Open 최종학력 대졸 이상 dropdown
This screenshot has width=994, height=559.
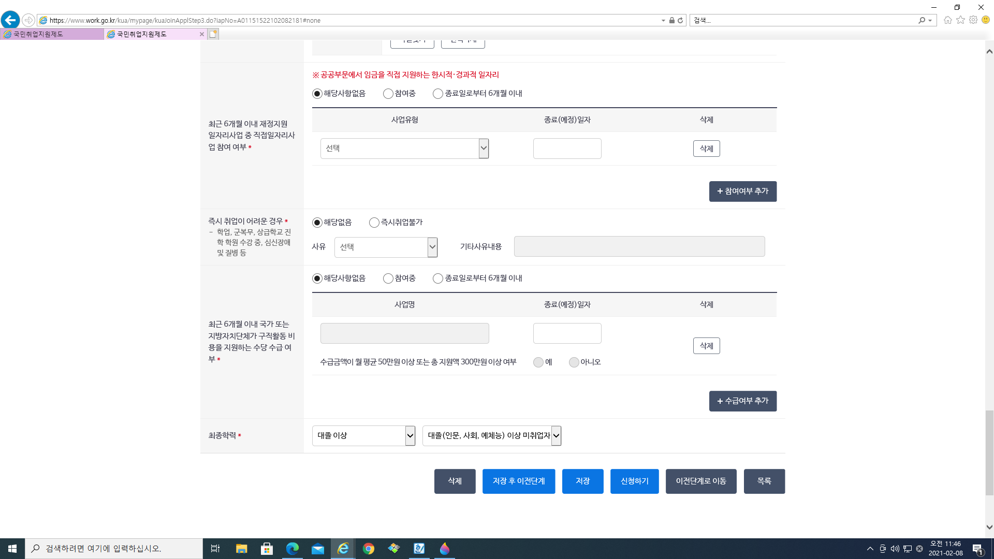tap(363, 436)
